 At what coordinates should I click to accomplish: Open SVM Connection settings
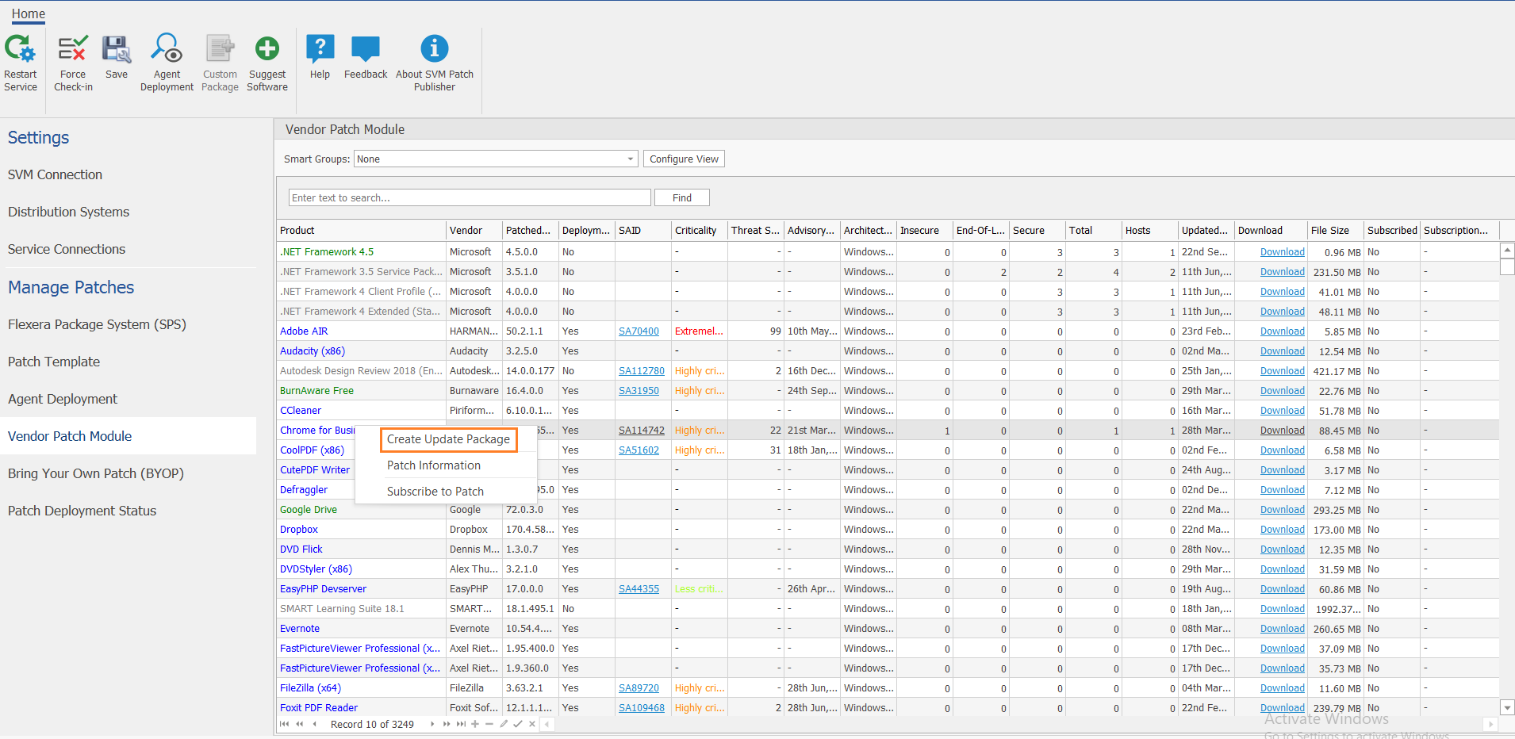(x=55, y=174)
